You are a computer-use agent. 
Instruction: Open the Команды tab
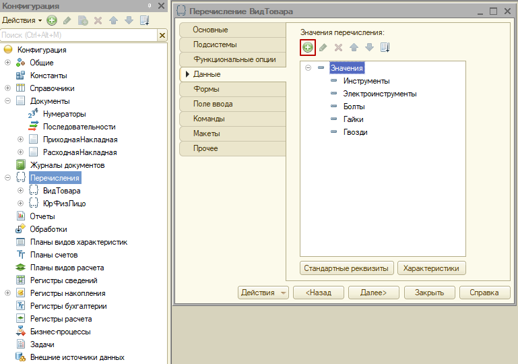232,119
